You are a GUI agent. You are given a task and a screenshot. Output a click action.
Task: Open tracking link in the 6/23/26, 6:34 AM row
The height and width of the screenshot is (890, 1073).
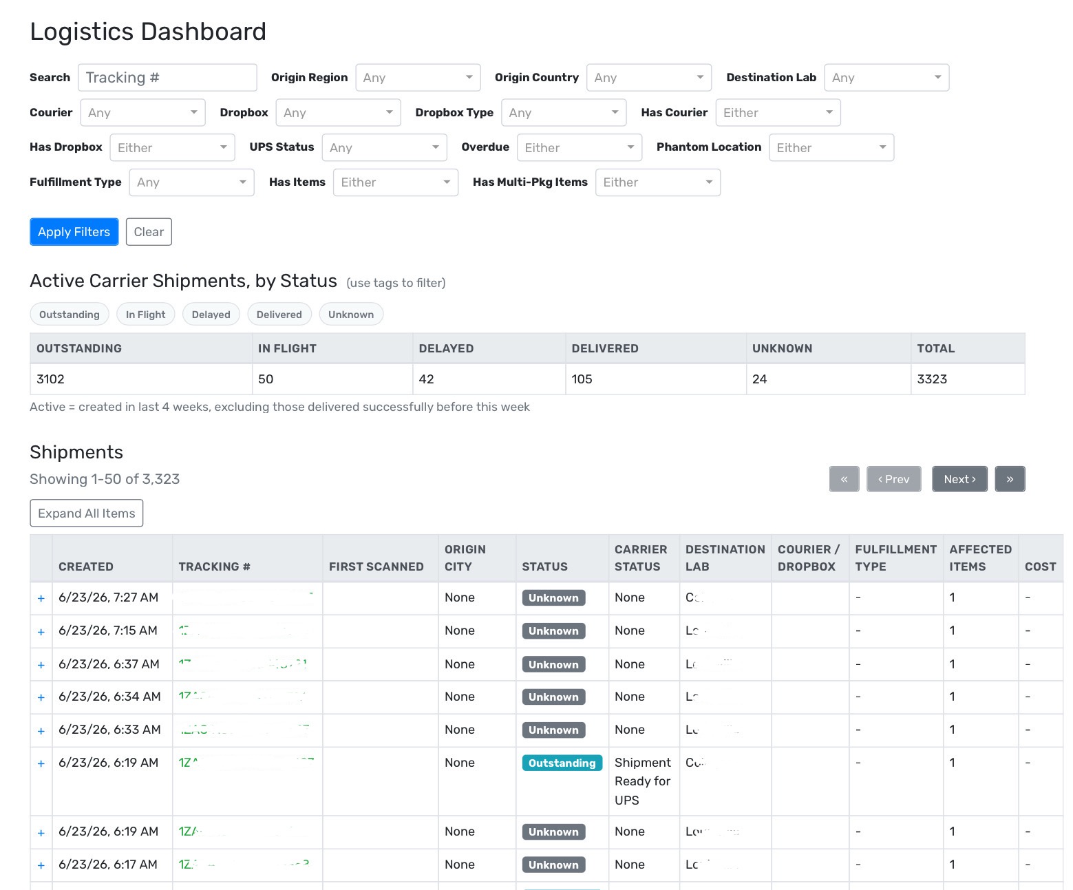pos(242,697)
